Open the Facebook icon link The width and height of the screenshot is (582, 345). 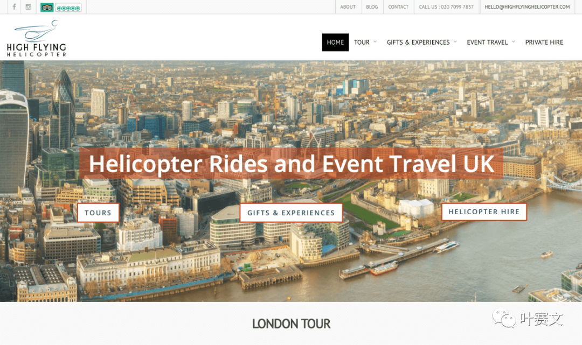click(14, 6)
